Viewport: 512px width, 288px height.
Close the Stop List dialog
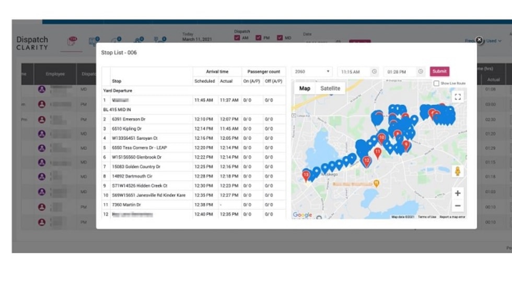[x=479, y=40]
